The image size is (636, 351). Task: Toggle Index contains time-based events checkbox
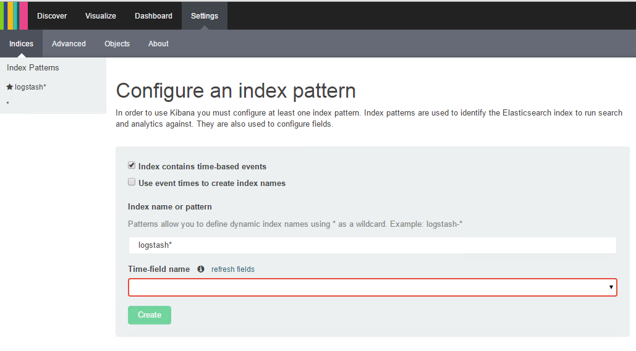pyautogui.click(x=132, y=165)
